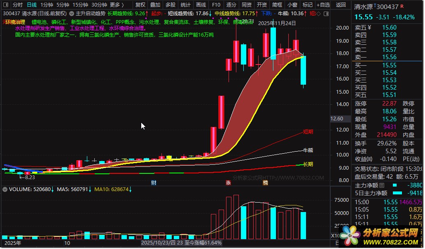Image resolution: width=425 pixels, height=249 pixels.
Task: Select the 日线 daily chart period
Action: [x=32, y=5]
